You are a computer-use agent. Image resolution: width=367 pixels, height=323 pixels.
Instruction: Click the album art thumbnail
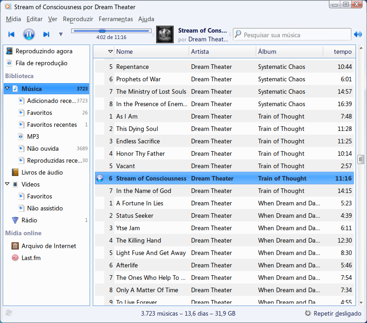(x=165, y=34)
